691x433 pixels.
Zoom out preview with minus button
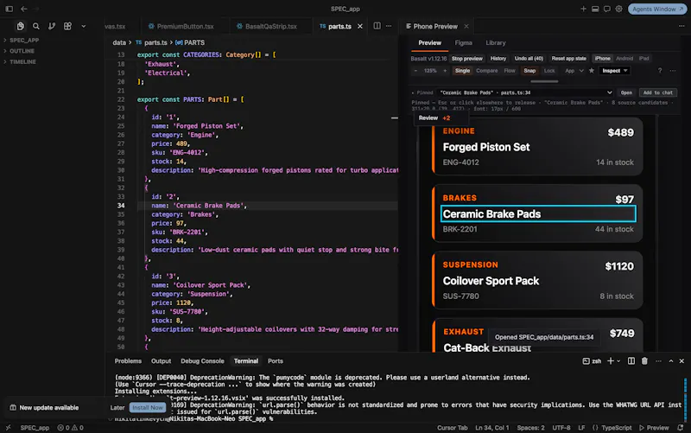pyautogui.click(x=415, y=71)
